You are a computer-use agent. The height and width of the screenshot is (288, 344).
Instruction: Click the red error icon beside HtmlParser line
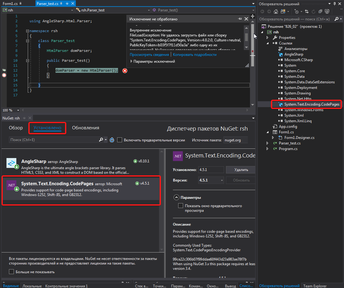125,70
